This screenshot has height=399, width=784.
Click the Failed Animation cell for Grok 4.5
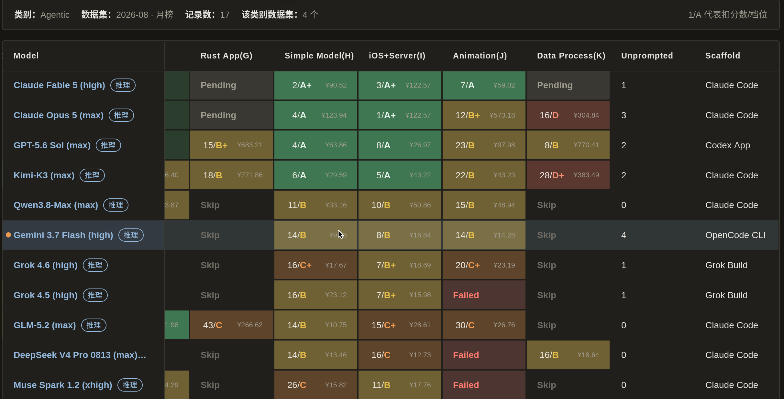[484, 295]
